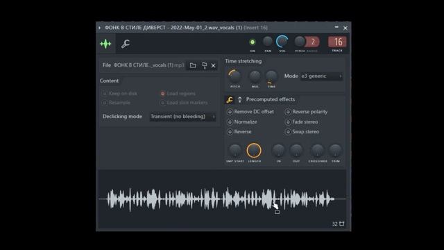
Task: Click the IN fade knob
Action: pos(278,151)
